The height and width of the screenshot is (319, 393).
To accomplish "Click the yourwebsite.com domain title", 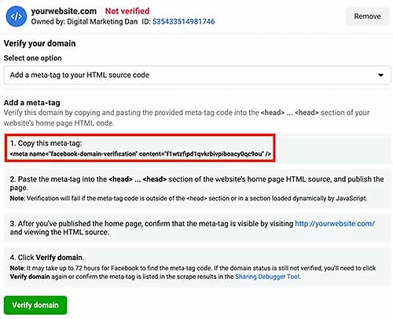I will [x=64, y=11].
